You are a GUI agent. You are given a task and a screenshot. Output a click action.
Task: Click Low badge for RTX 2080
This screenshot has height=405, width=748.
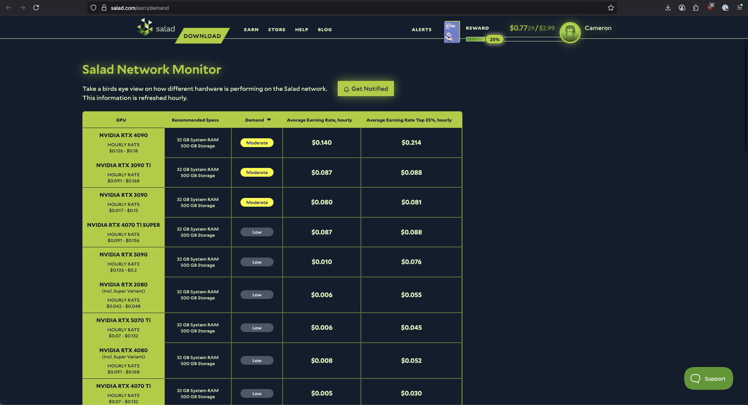[x=257, y=295]
